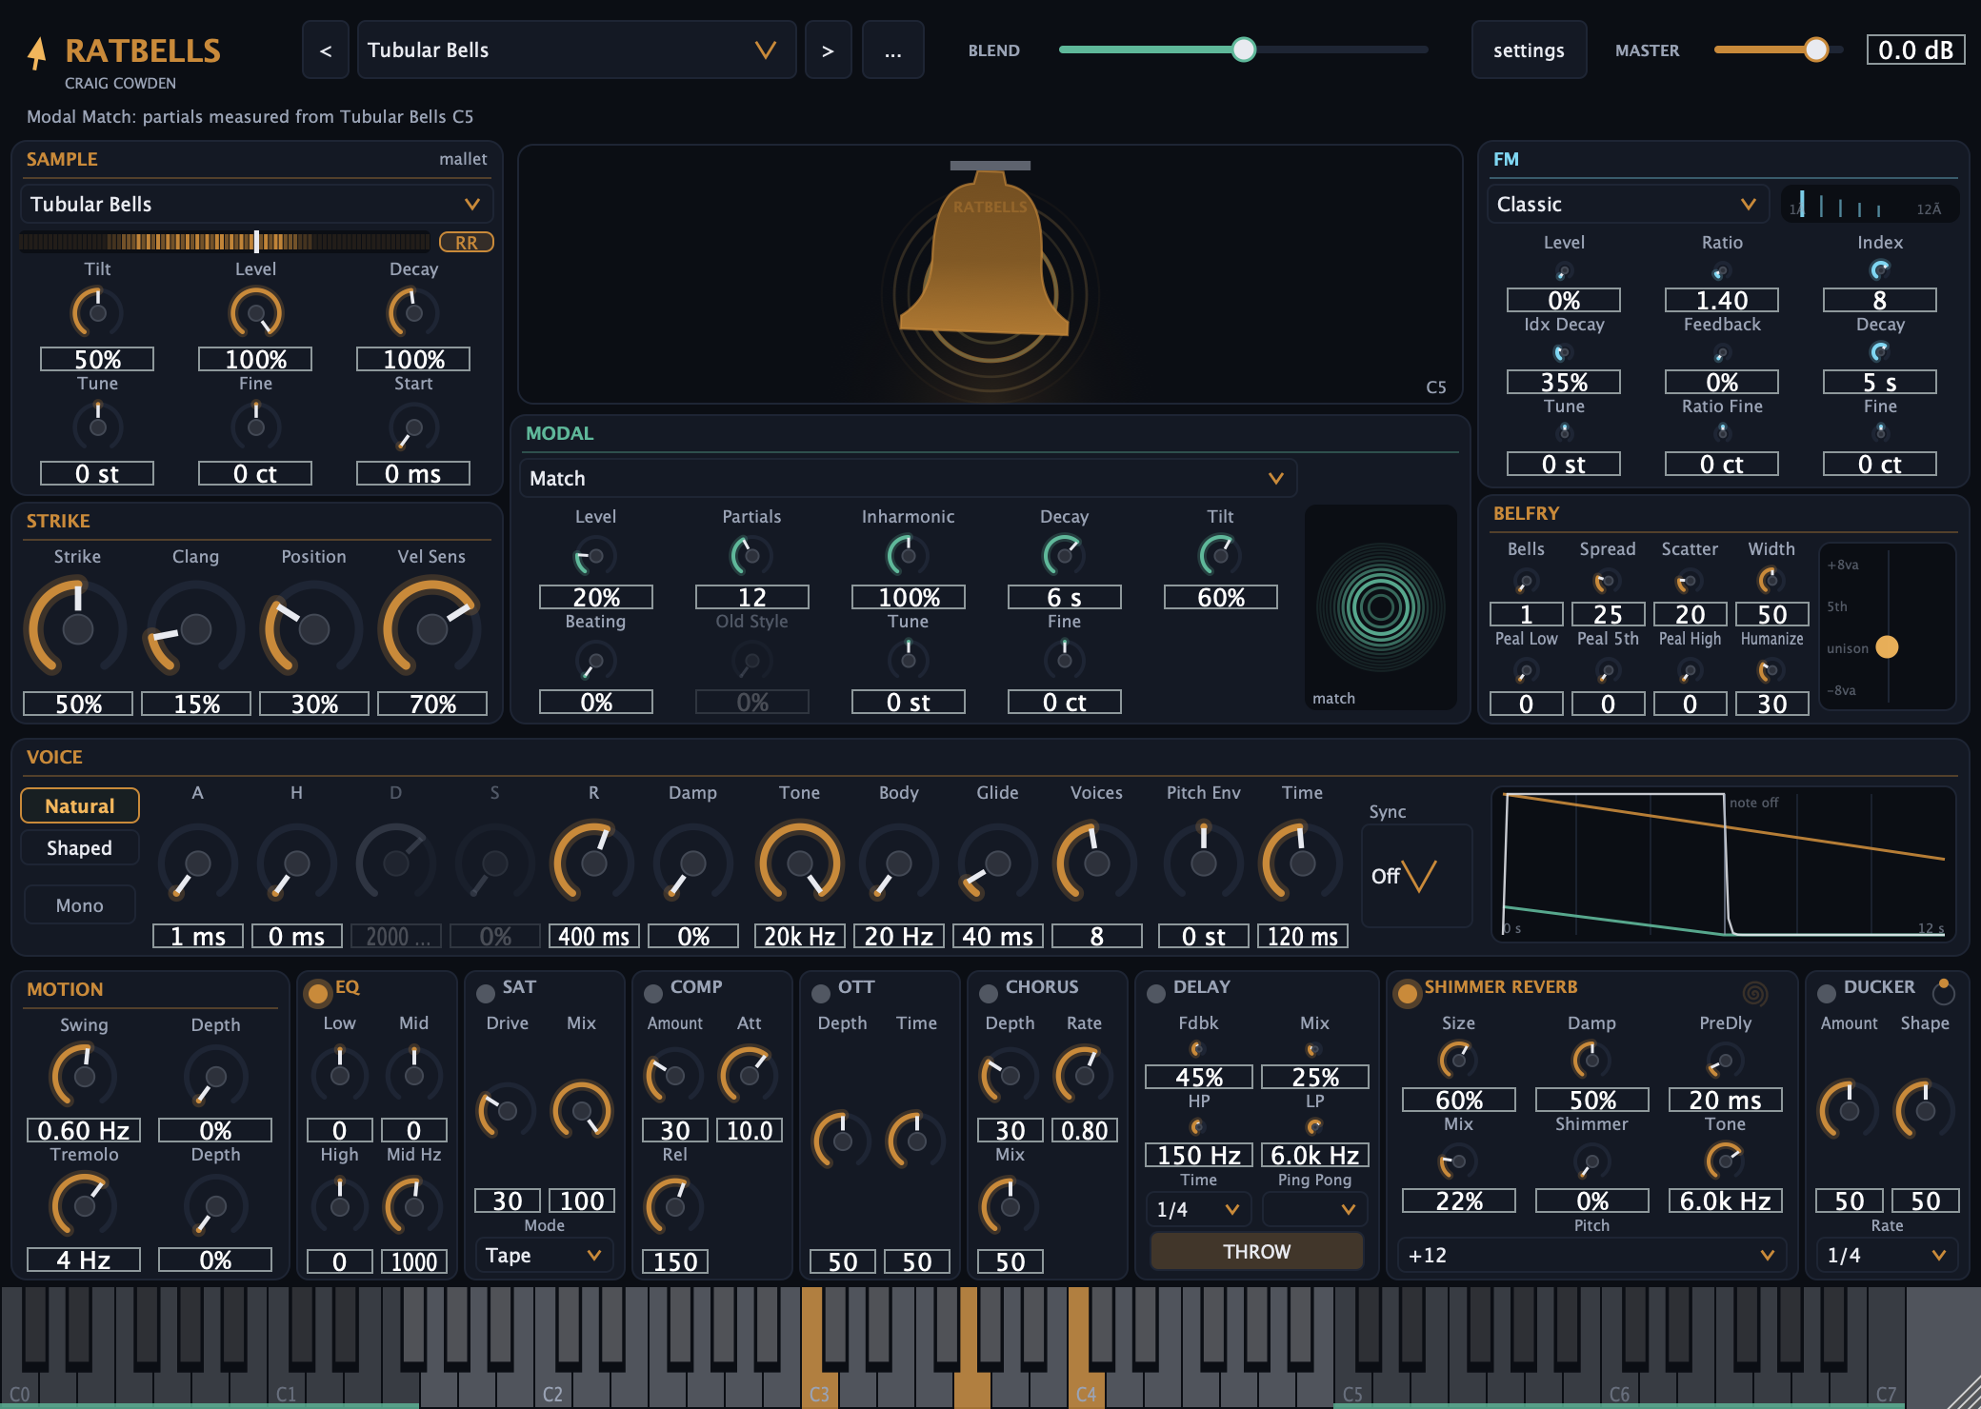The height and width of the screenshot is (1409, 1981).
Task: Click the modal Partials knob
Action: point(751,555)
